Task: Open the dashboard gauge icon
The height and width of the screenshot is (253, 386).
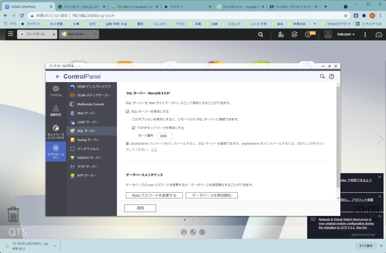Action: [378, 34]
